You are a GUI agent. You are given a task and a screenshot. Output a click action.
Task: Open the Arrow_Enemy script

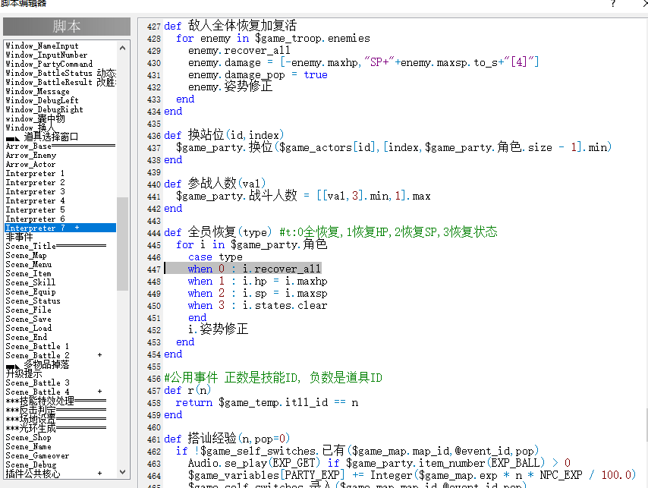coord(31,156)
